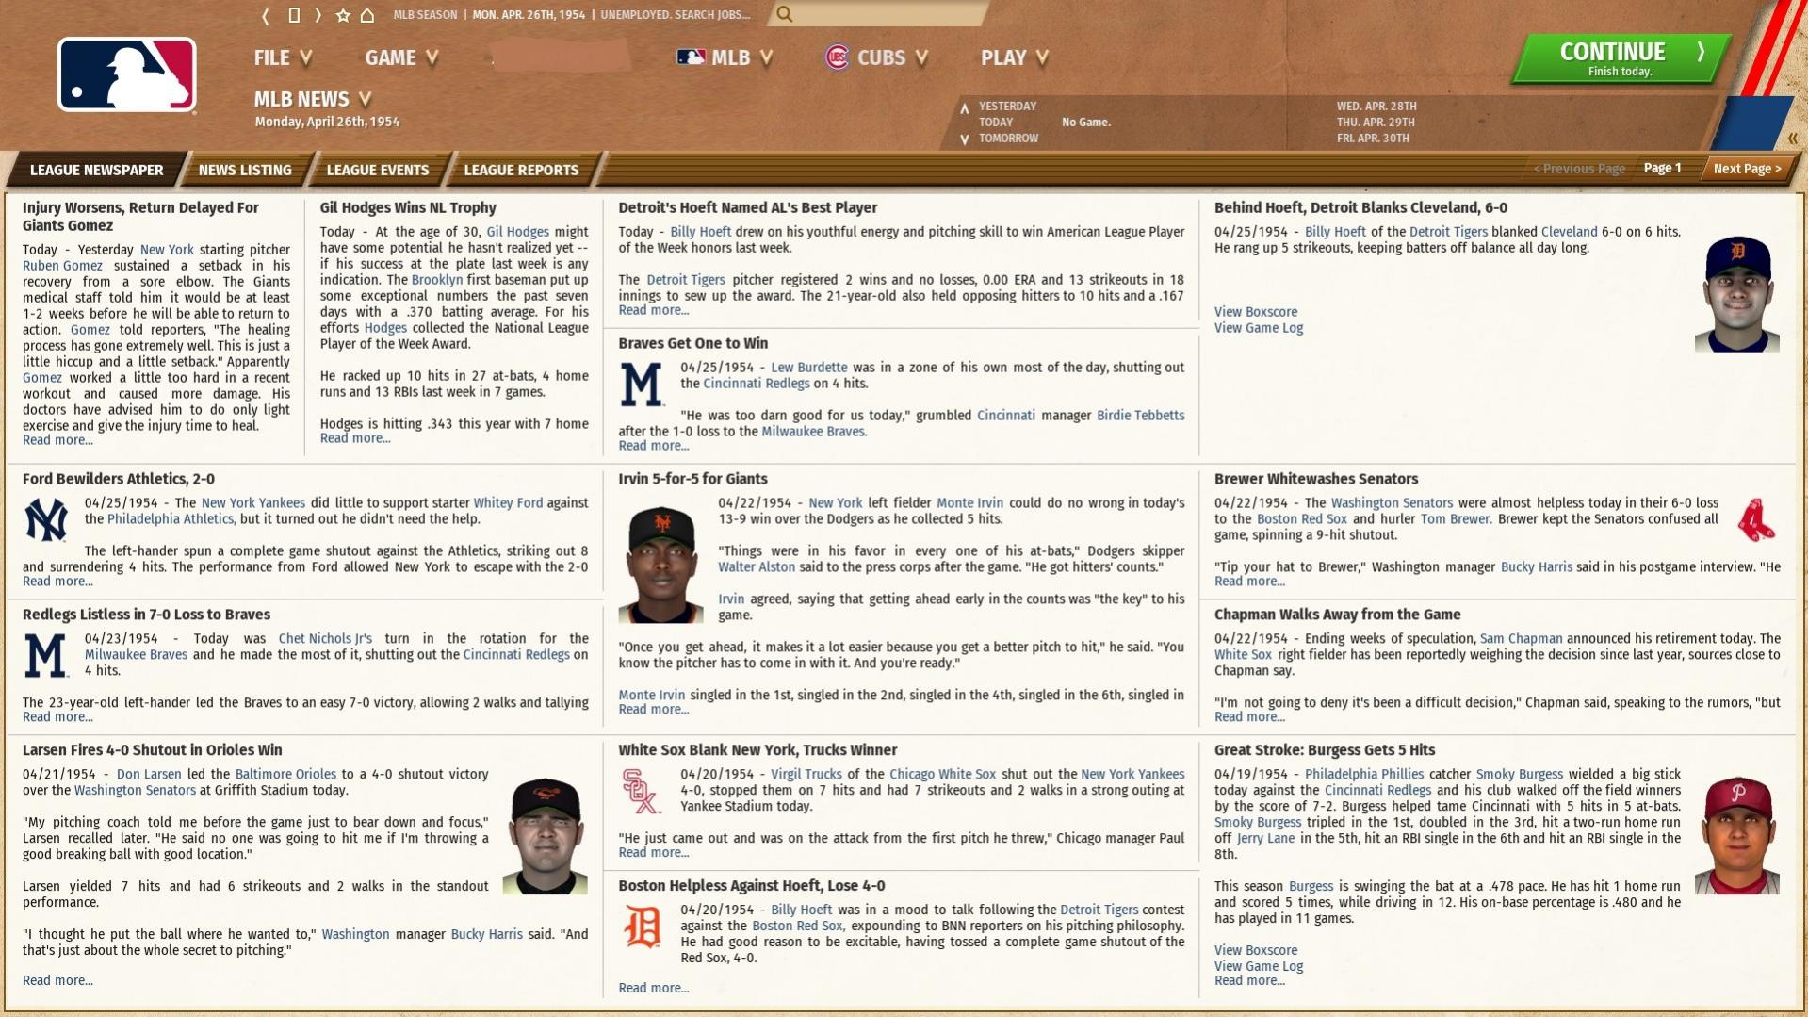This screenshot has height=1017, width=1808.
Task: Click Braves M logo in Redlegs Listless article
Action: click(x=46, y=655)
